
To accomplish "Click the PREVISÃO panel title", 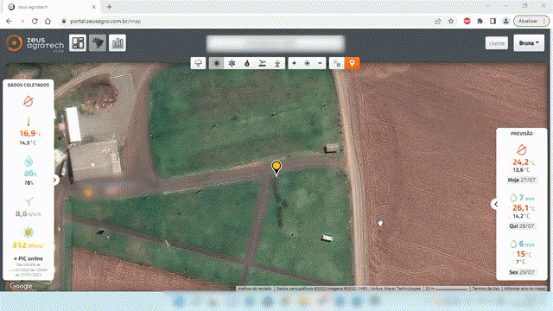I will (x=522, y=134).
